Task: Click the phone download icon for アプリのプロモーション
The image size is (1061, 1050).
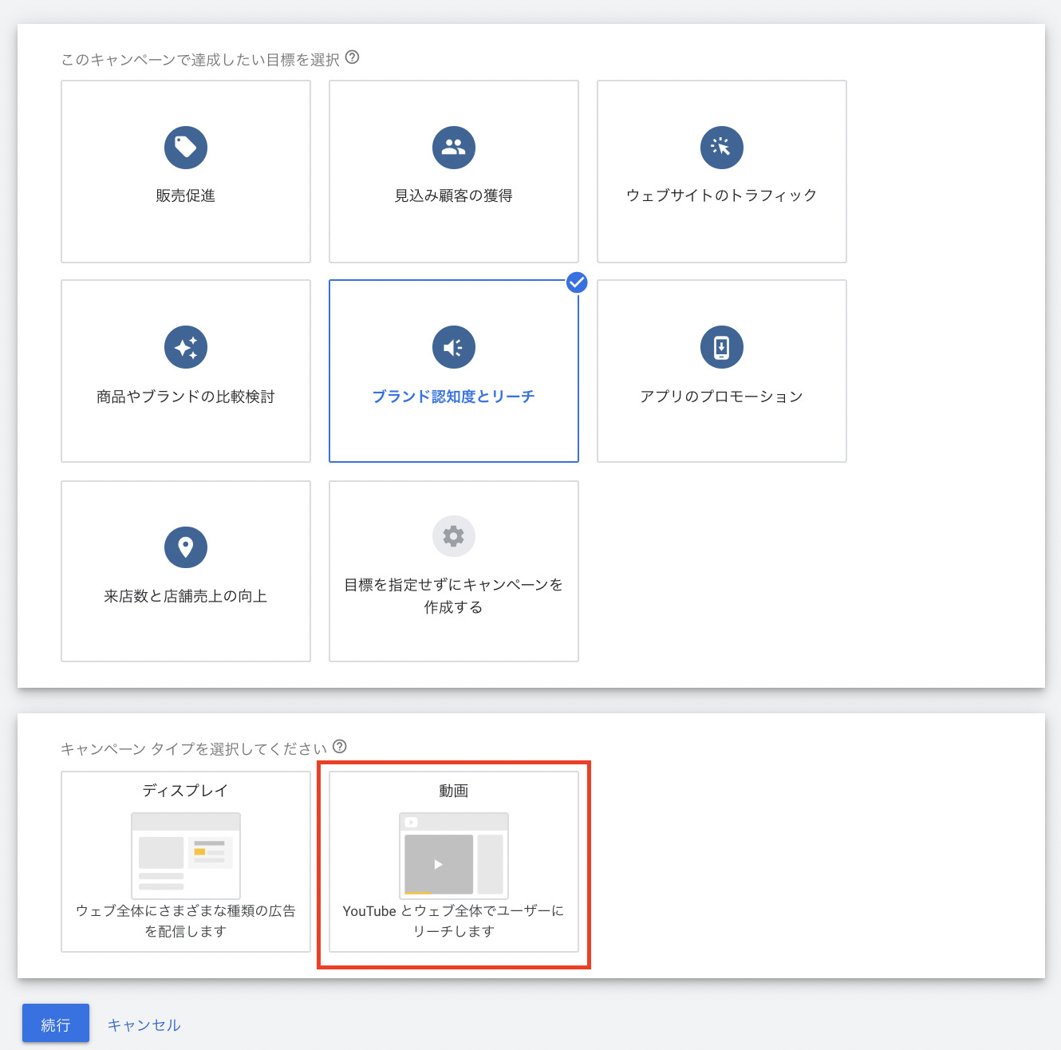Action: [x=721, y=347]
